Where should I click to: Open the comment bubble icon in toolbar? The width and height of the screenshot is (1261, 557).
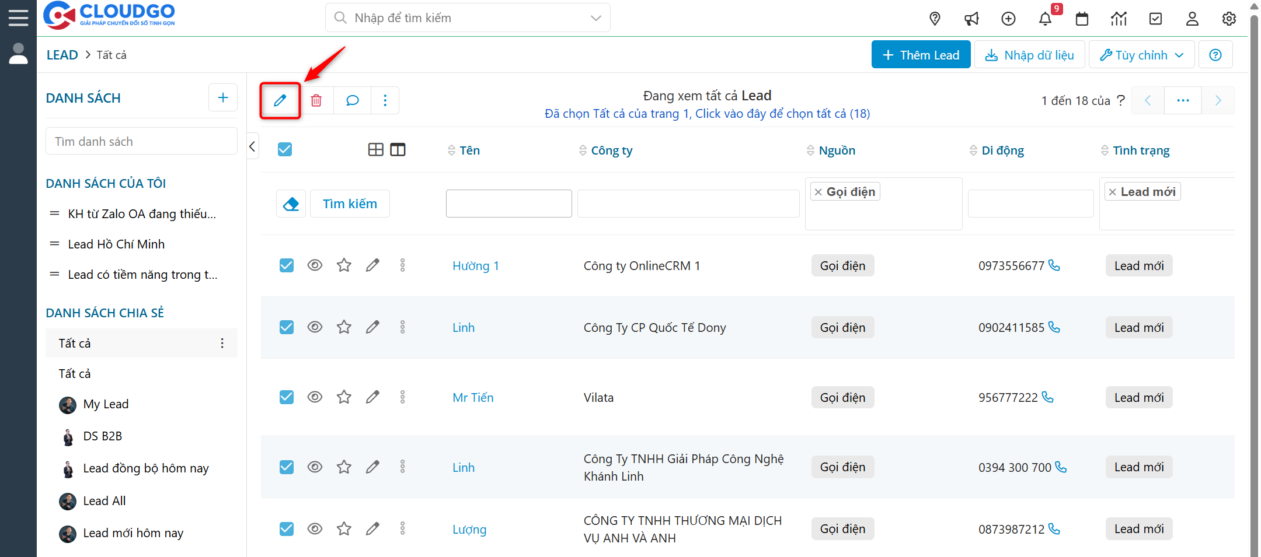(352, 100)
